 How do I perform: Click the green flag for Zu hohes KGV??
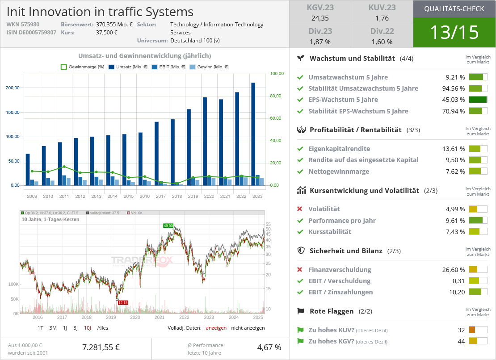tap(301, 341)
